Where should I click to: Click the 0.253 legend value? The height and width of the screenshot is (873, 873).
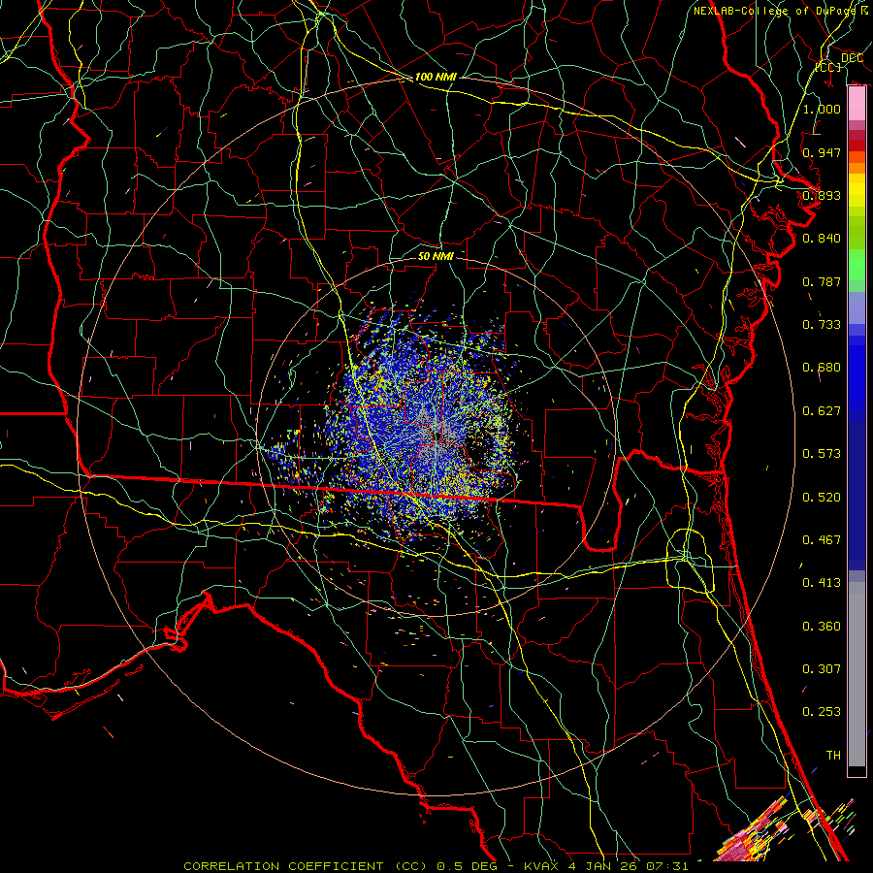[822, 712]
